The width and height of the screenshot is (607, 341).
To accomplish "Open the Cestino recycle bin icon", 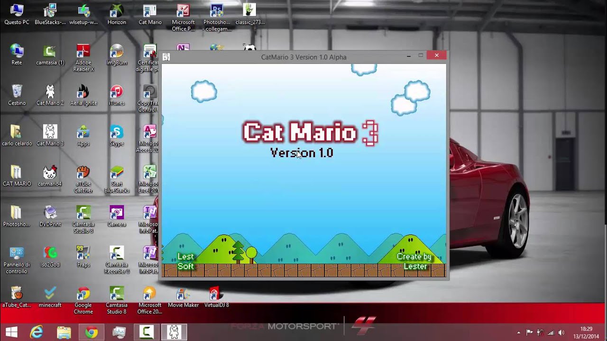I will point(17,95).
